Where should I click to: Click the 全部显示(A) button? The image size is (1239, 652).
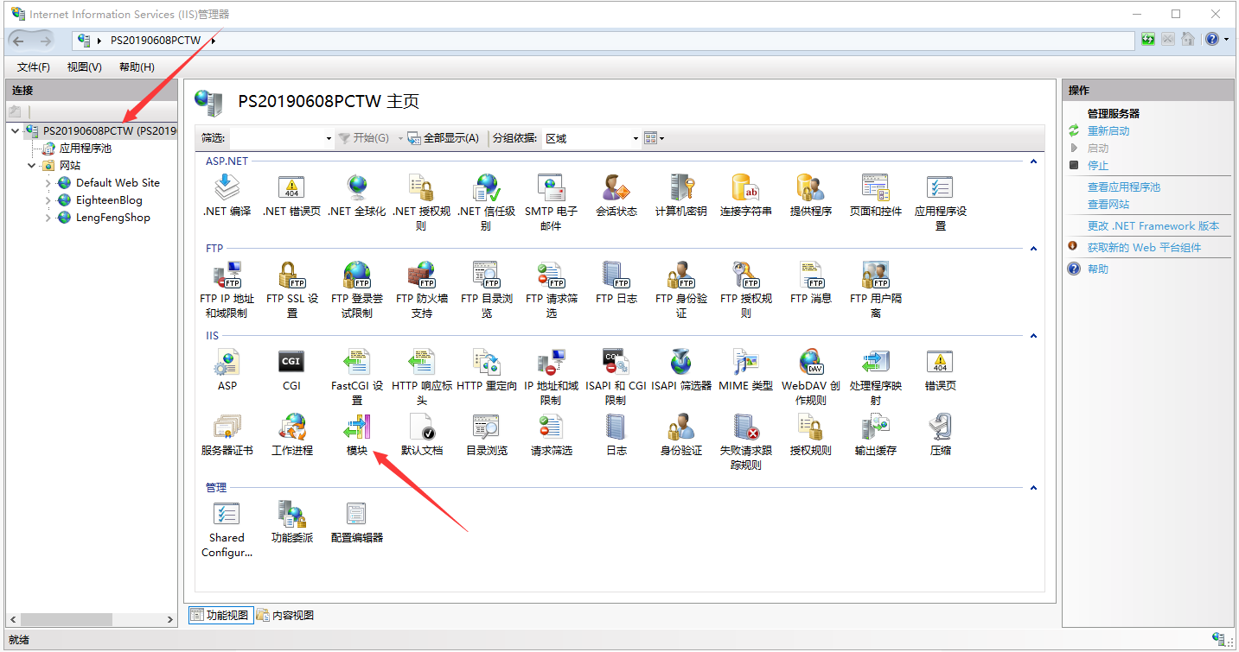pos(444,138)
